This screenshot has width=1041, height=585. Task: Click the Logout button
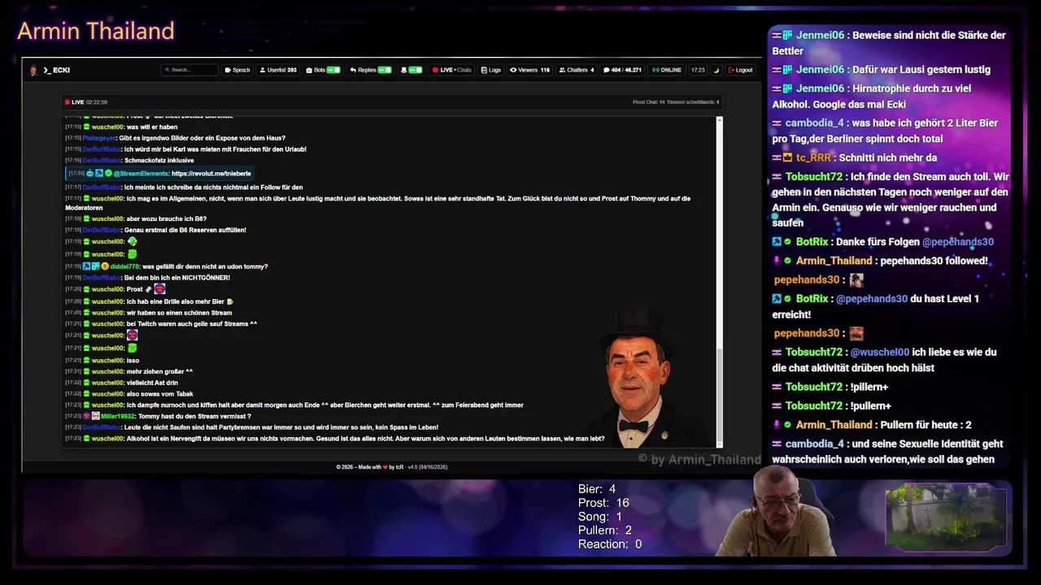click(740, 70)
